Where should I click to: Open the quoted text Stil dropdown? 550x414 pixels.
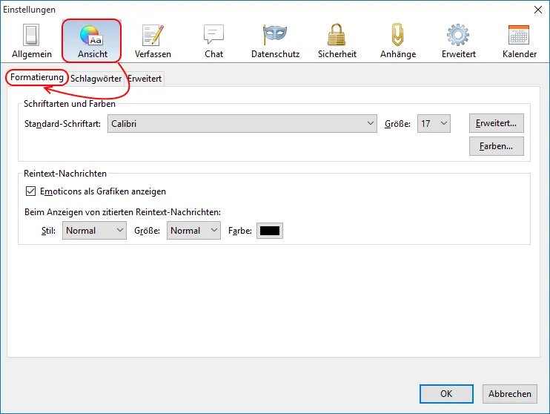[94, 230]
